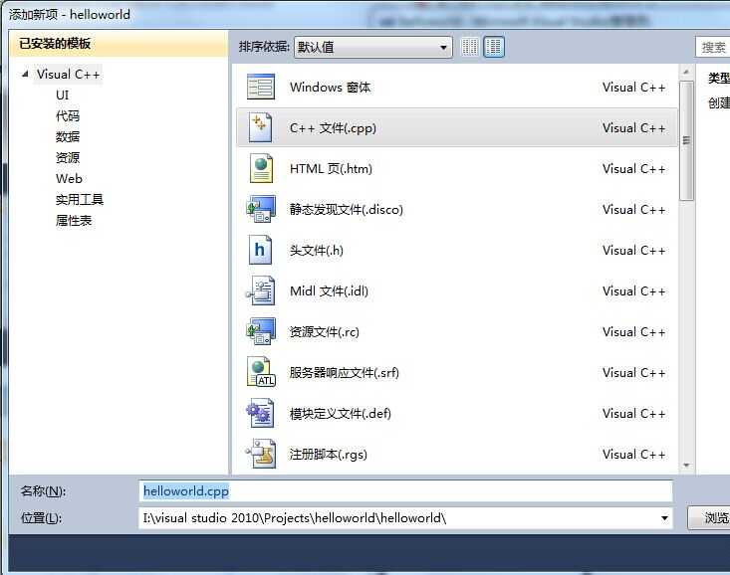Select the Windows 窗体 template icon
The height and width of the screenshot is (575, 730).
pos(261,87)
